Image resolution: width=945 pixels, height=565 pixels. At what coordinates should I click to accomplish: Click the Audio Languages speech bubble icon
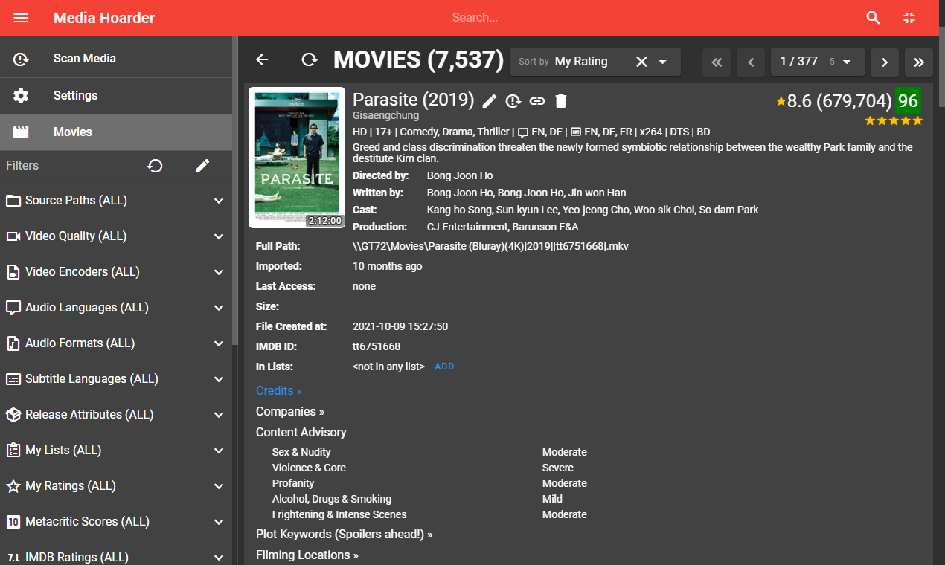point(13,308)
